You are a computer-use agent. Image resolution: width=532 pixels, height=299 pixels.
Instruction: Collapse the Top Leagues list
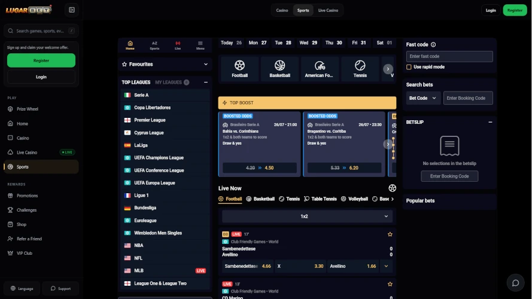tap(206, 83)
